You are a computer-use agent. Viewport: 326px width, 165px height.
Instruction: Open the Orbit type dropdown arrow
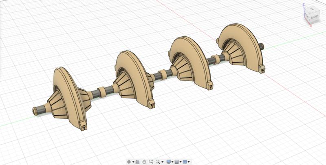(134, 162)
